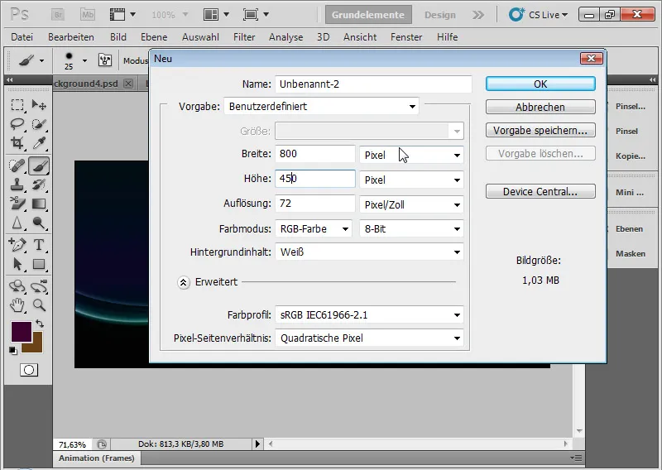Open the Bearbeiten menu
The image size is (662, 470).
(71, 37)
